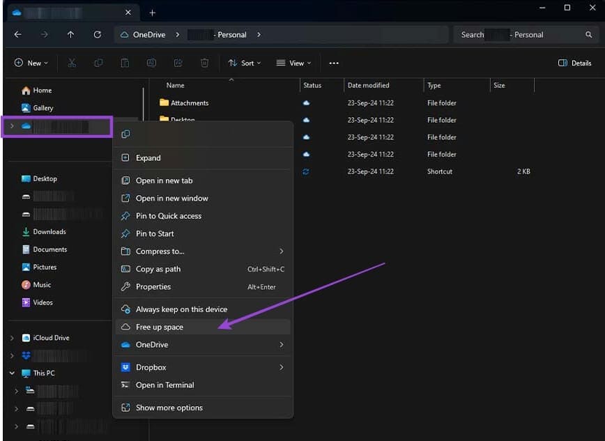Screen dimensions: 605x441
Task: Click cloud status icon of Attachments row
Action: point(306,103)
